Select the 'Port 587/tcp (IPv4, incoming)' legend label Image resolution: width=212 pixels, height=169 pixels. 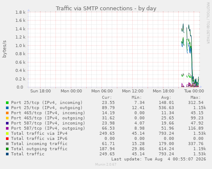click(x=48, y=123)
